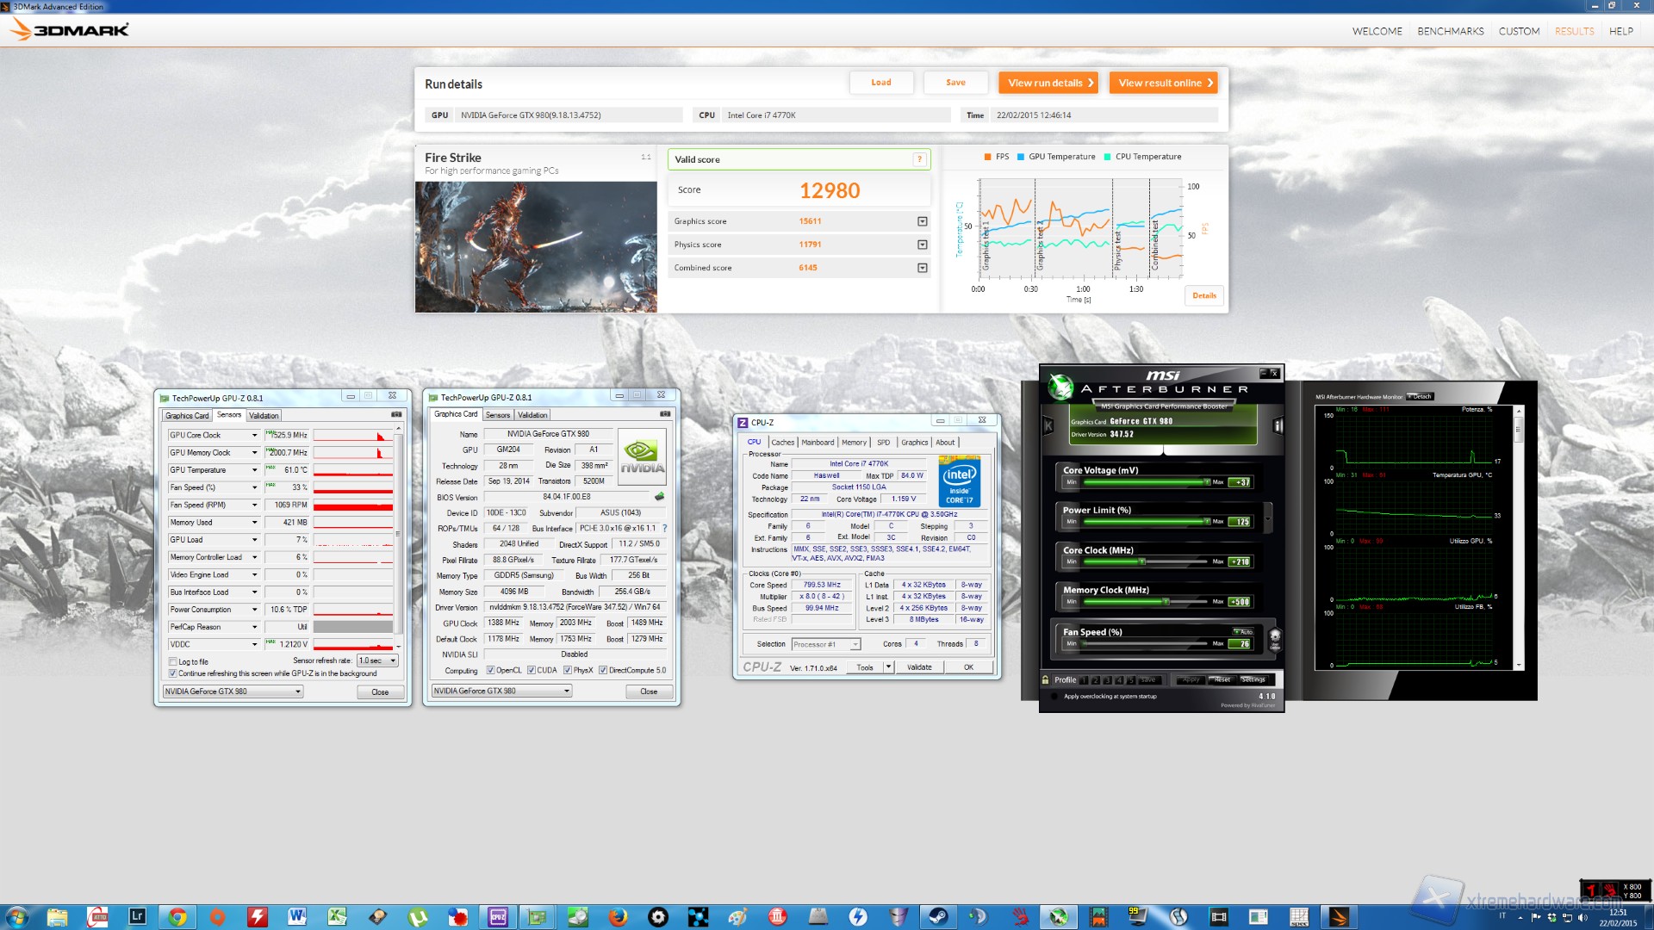Click the Valid score help question icon
This screenshot has height=930, width=1654.
tap(919, 159)
